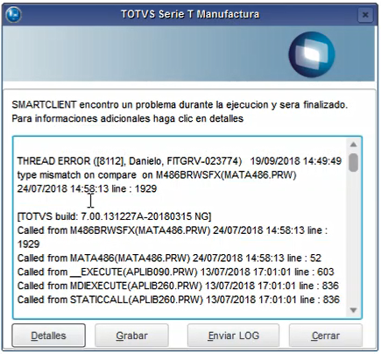Click the 'Called from __EXECUTE' log line
381x354 pixels.
point(175,272)
